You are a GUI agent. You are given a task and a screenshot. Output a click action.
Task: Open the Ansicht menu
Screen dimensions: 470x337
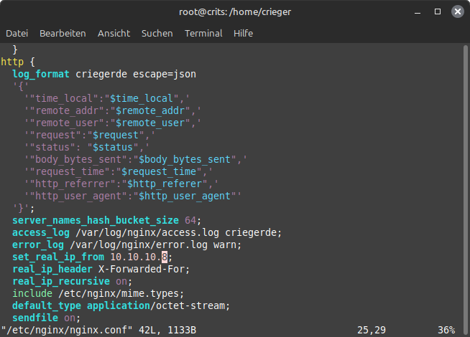pyautogui.click(x=114, y=33)
